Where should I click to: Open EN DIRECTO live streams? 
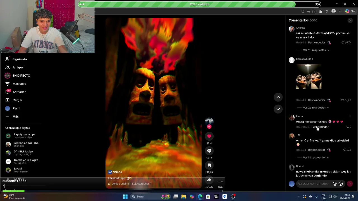[x=17, y=76]
